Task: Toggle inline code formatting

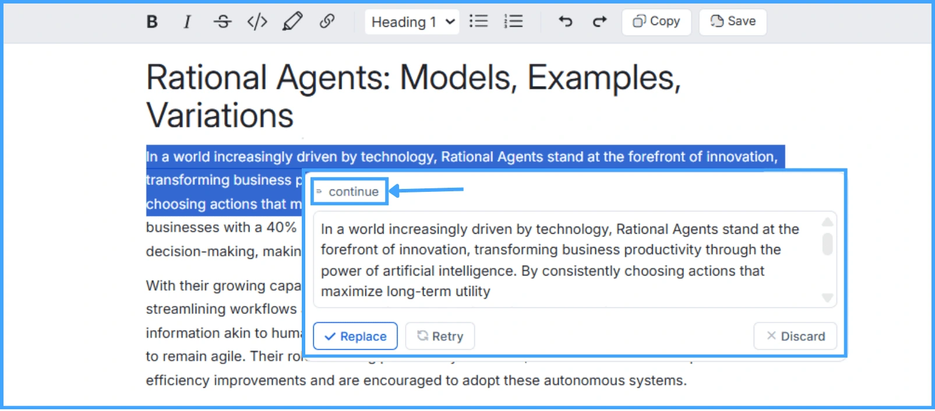Action: tap(257, 22)
